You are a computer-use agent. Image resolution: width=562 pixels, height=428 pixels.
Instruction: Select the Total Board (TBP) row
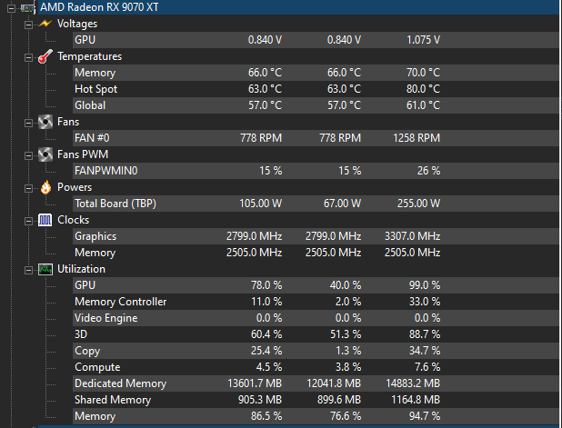(316, 204)
